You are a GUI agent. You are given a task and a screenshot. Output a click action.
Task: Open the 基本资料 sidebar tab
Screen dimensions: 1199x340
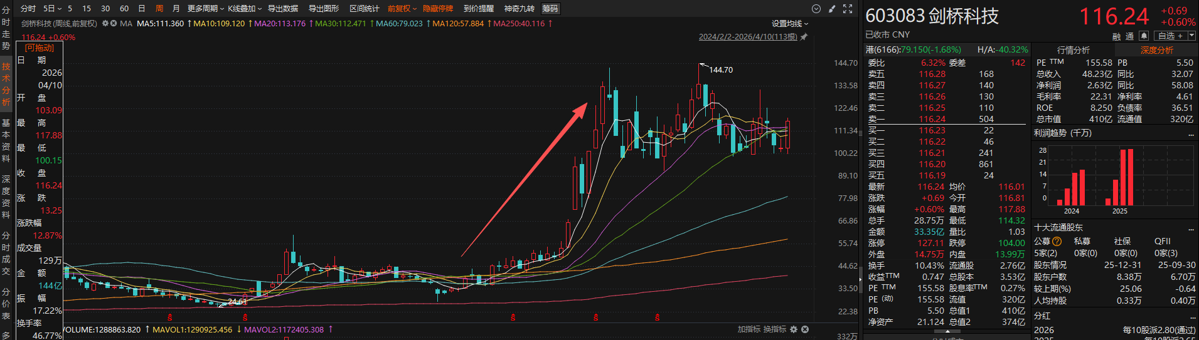click(6, 140)
